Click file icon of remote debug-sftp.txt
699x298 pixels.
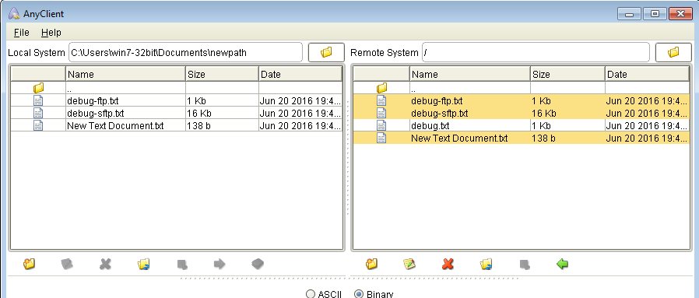pyautogui.click(x=381, y=113)
